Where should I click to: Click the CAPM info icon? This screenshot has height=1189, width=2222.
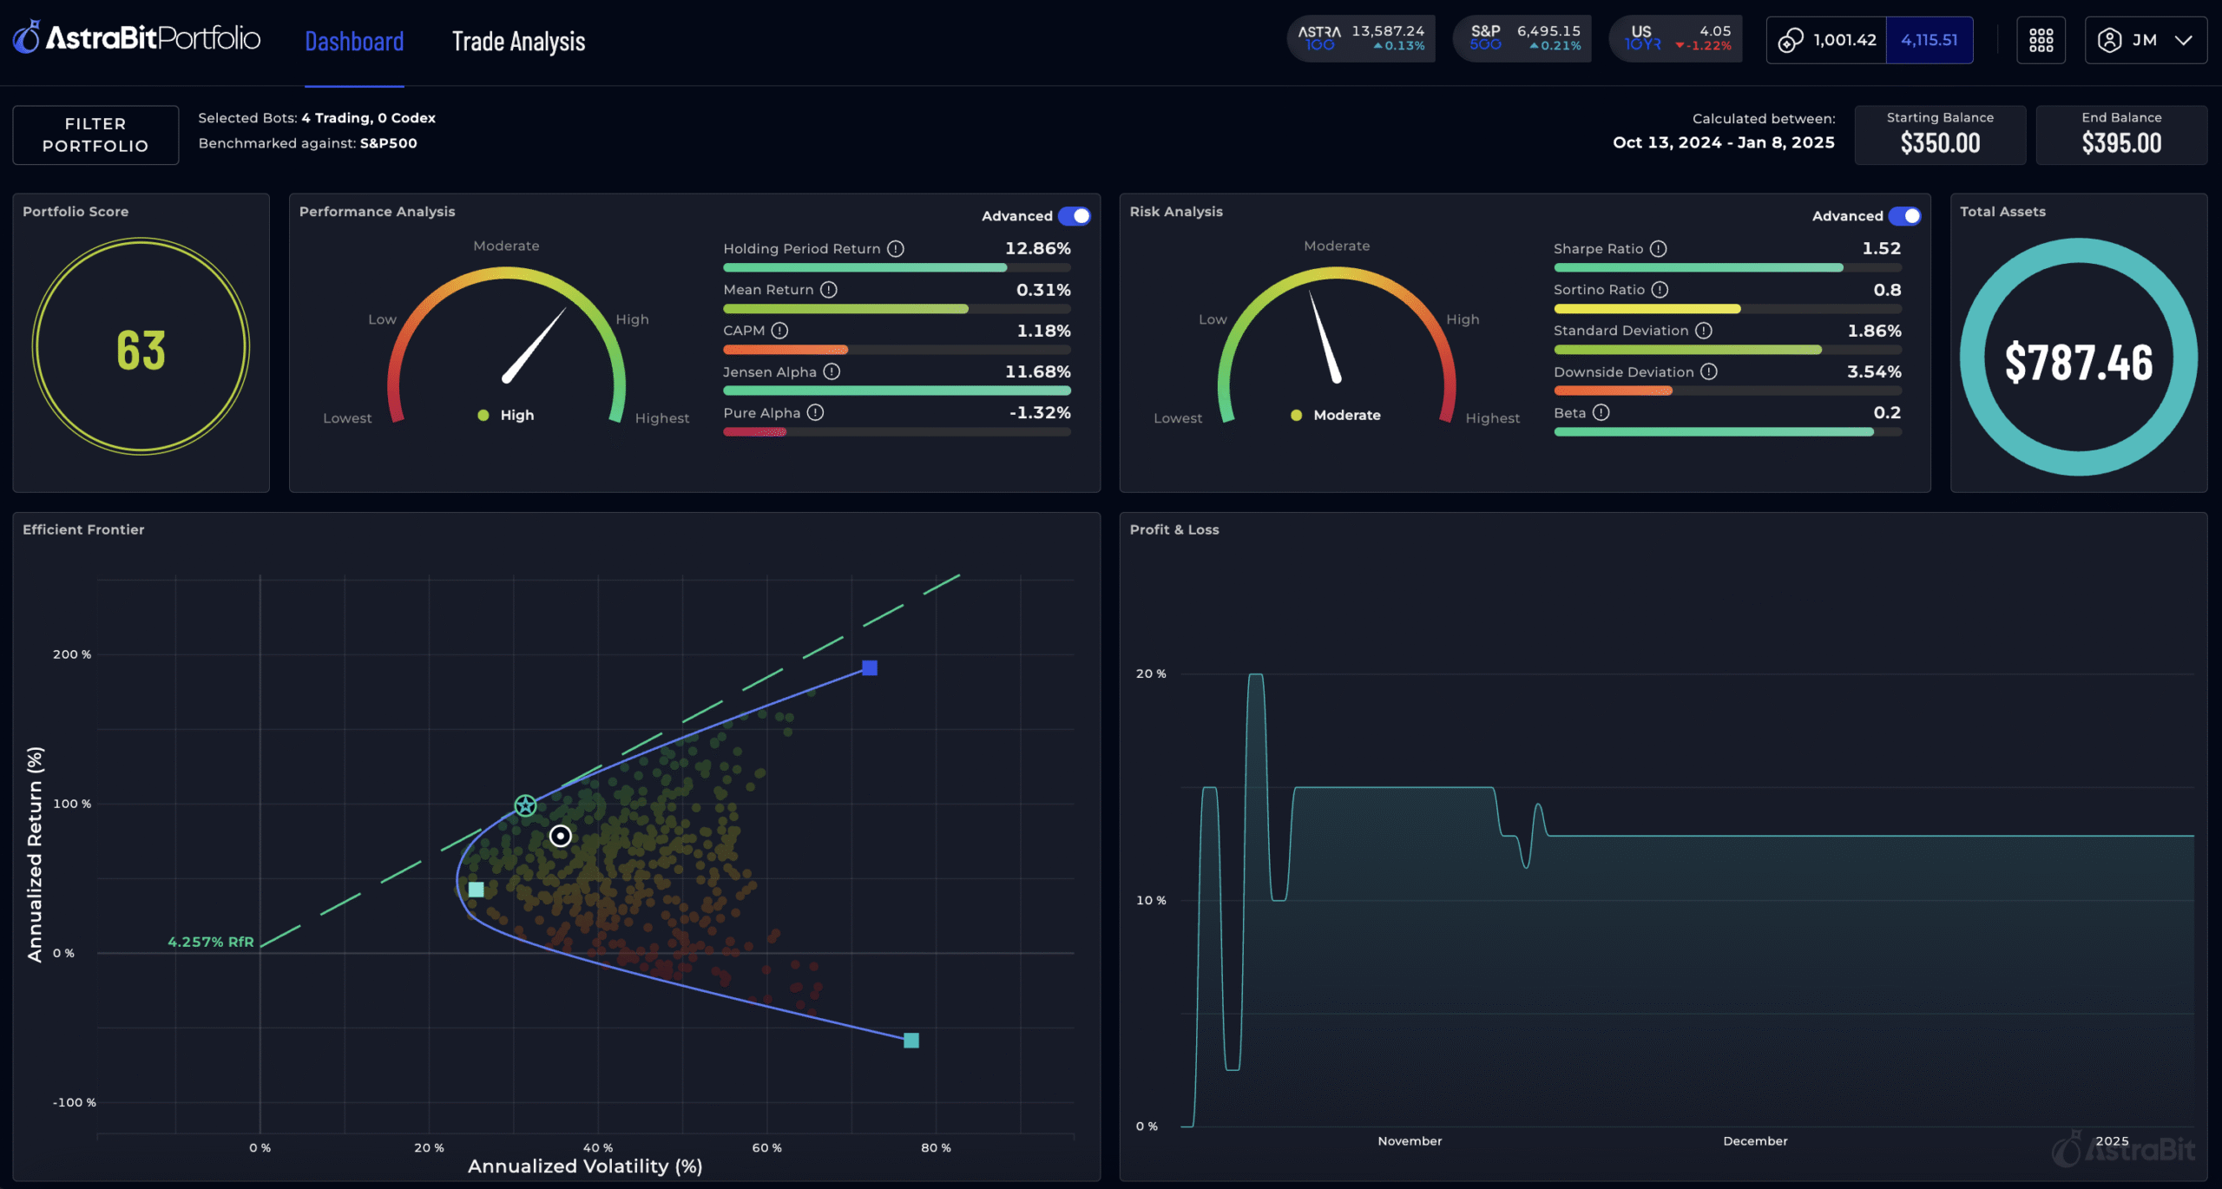click(x=779, y=331)
